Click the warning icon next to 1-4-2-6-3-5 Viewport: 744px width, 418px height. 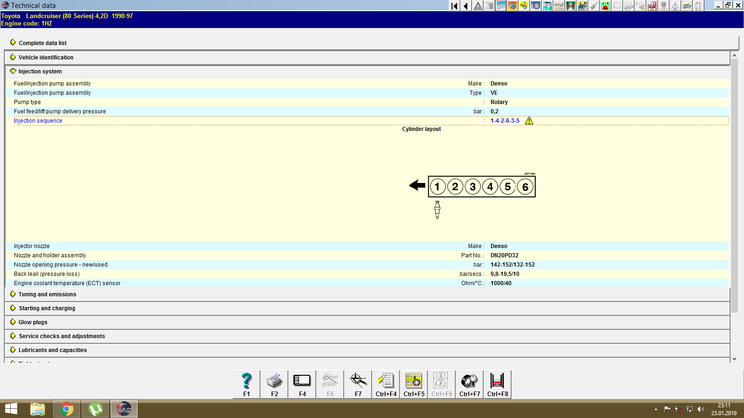529,120
